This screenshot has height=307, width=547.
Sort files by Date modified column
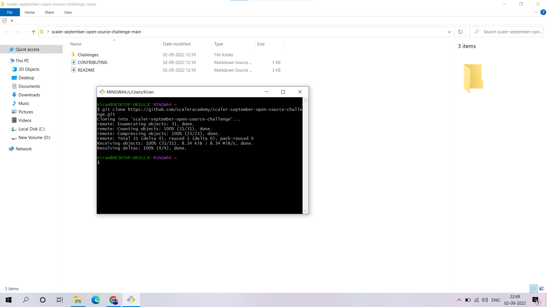[x=177, y=44]
